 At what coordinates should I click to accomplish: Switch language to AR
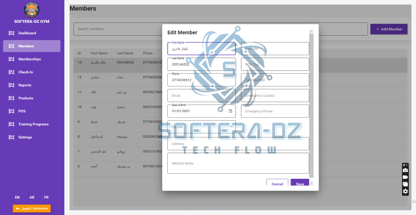[x=32, y=197]
